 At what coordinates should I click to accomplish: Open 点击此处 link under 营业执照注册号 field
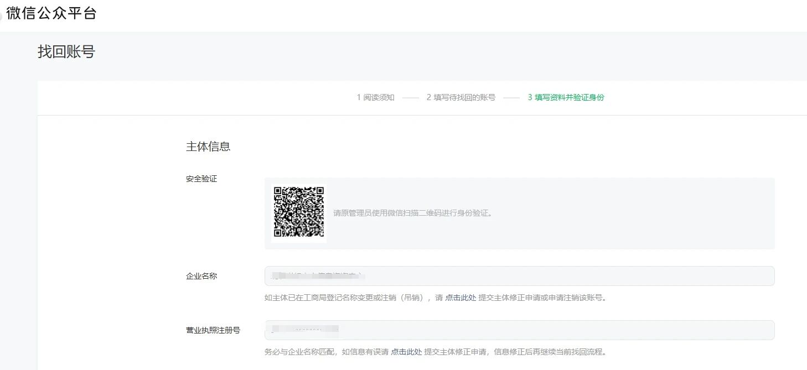[406, 352]
